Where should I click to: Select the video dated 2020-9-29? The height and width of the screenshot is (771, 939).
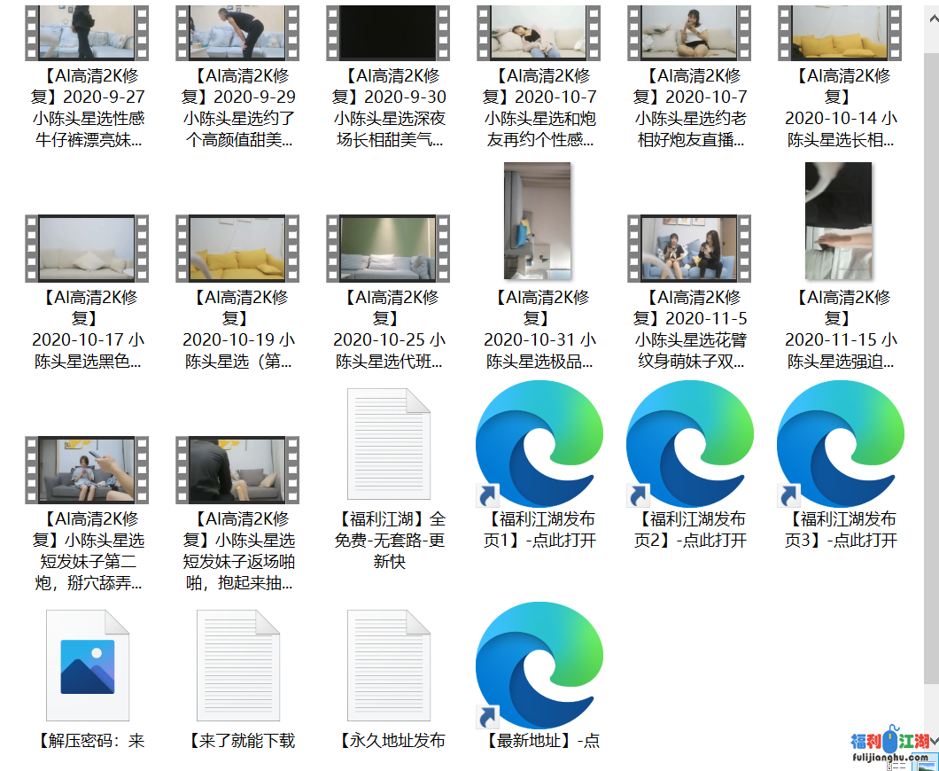coord(237,33)
